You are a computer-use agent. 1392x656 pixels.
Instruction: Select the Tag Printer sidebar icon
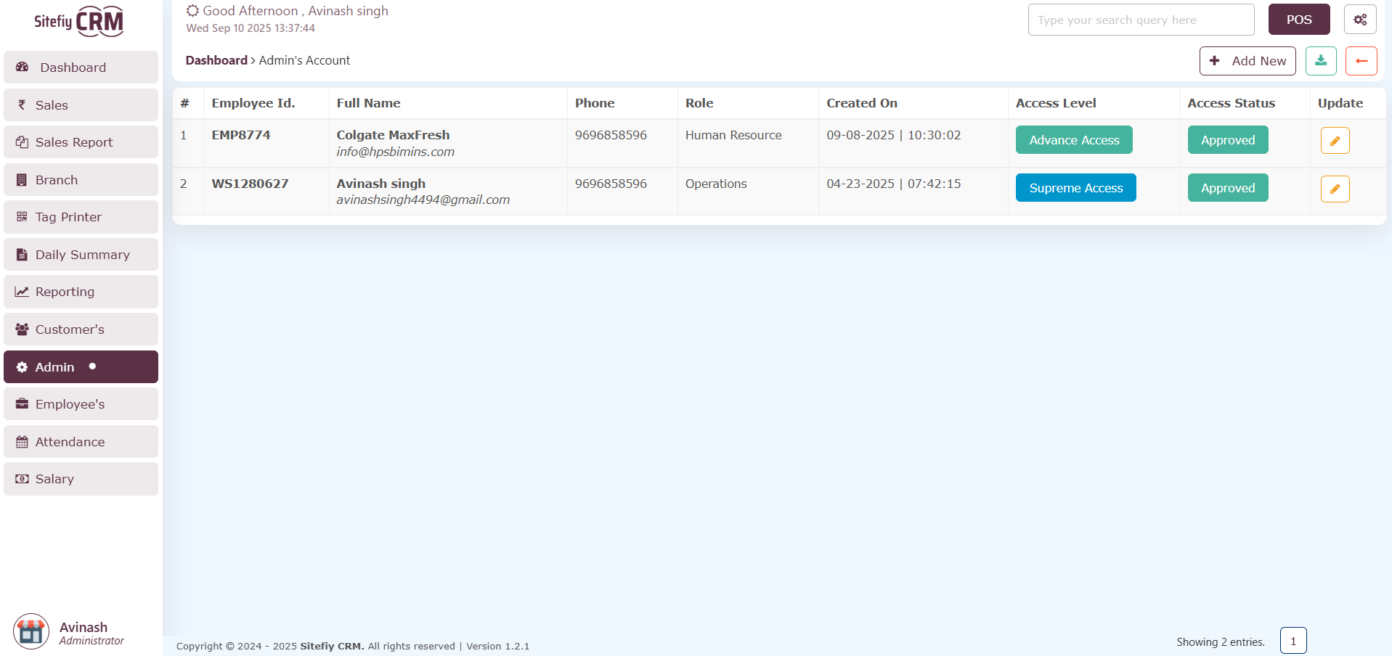pos(21,217)
